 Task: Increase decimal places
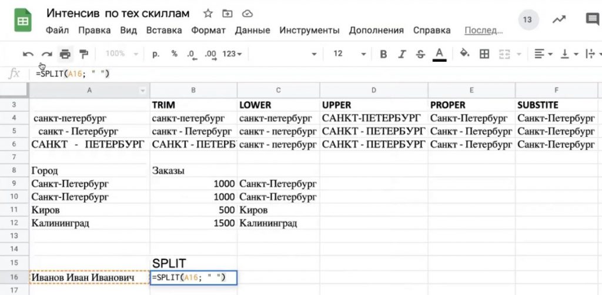point(211,55)
